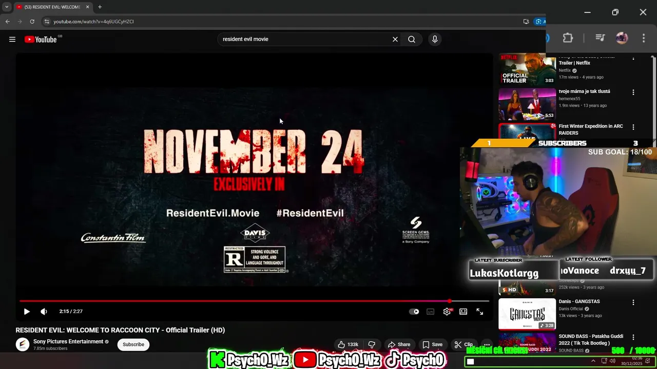Clear the search box with X
Image resolution: width=657 pixels, height=369 pixels.
395,39
